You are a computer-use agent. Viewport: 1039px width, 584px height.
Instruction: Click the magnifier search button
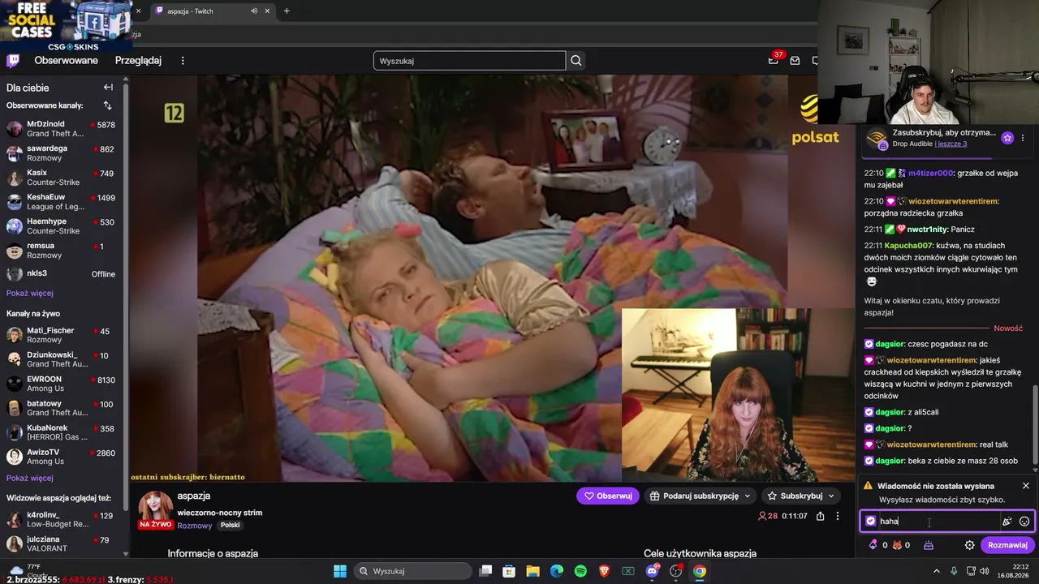point(576,61)
